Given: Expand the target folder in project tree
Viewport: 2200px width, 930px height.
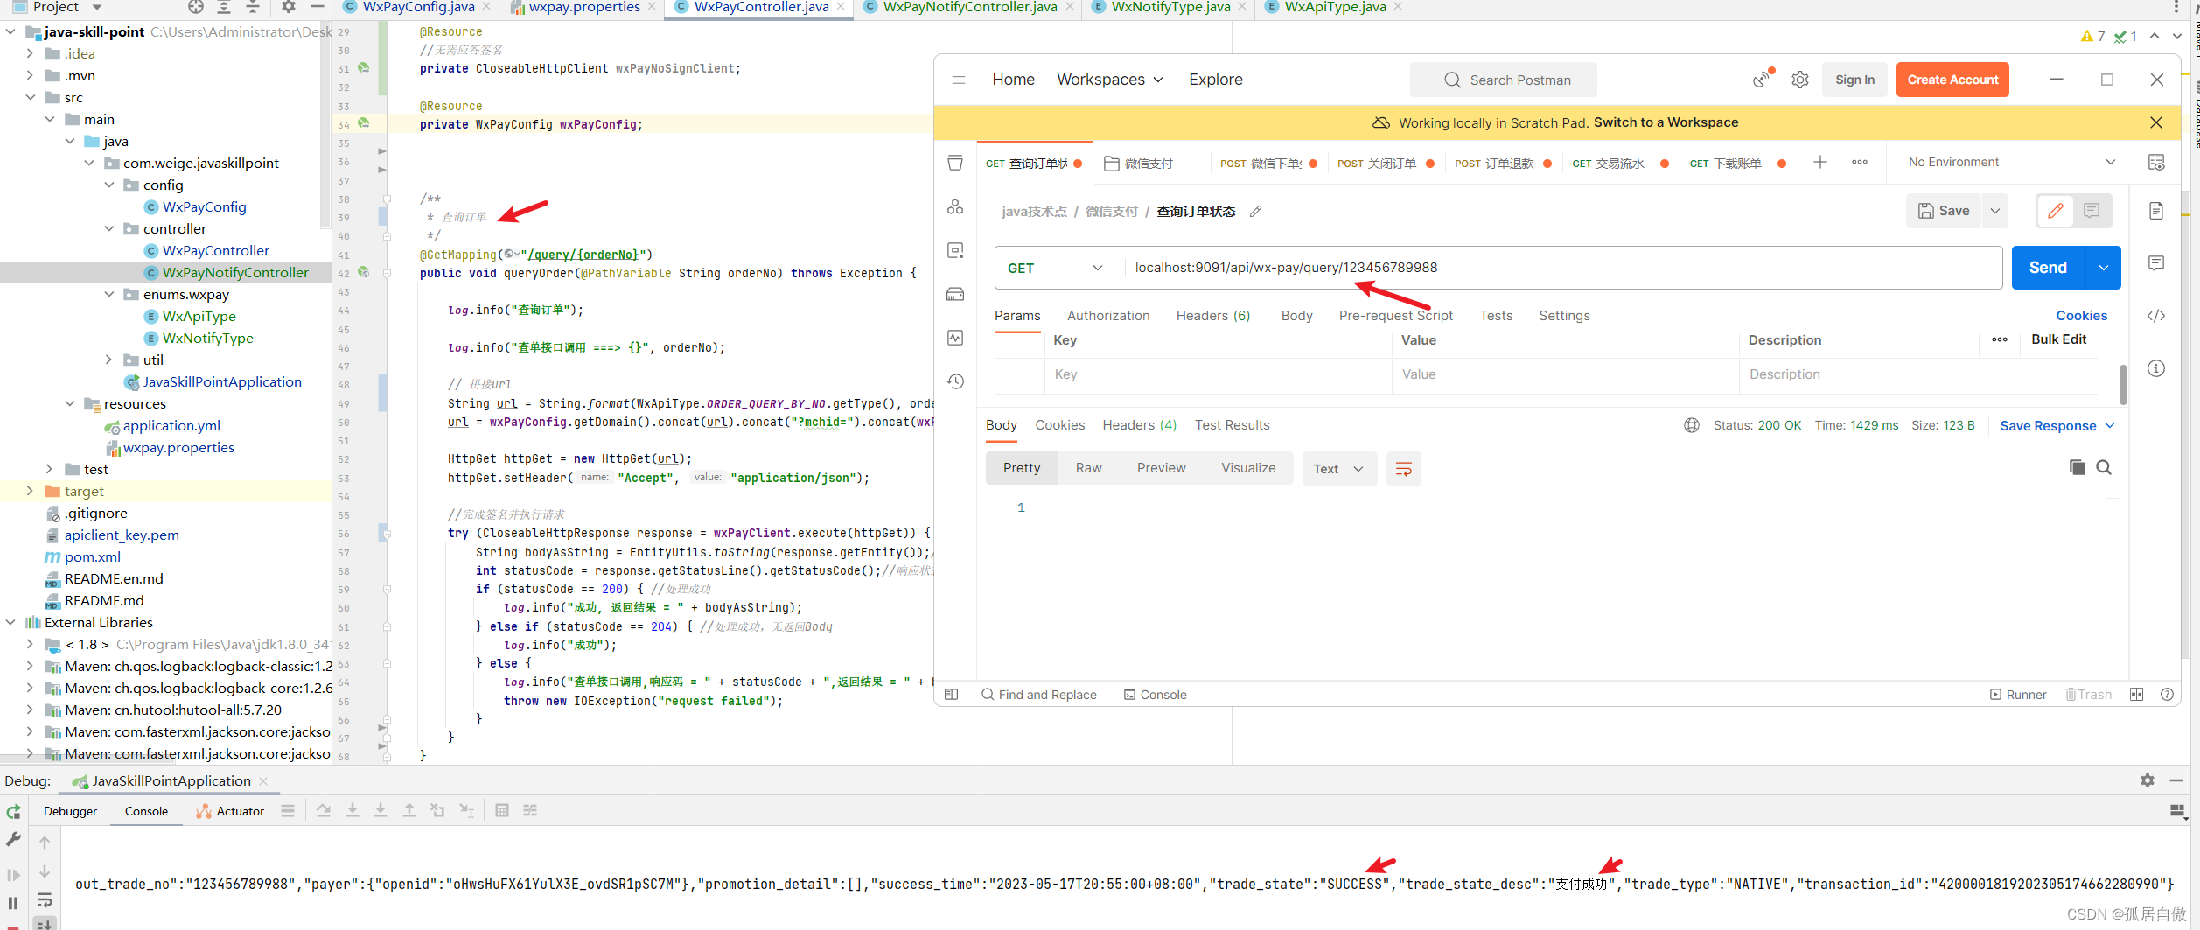Looking at the screenshot, I should [x=31, y=492].
